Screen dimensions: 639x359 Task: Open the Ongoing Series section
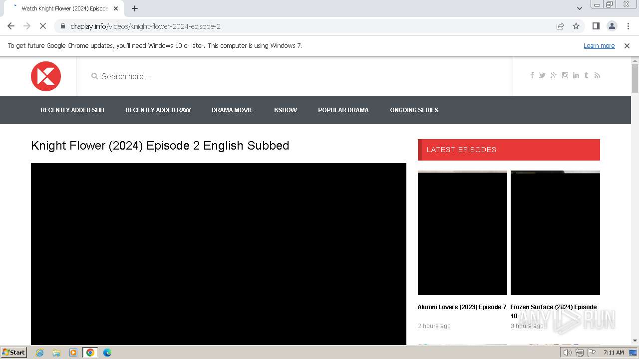coord(414,110)
